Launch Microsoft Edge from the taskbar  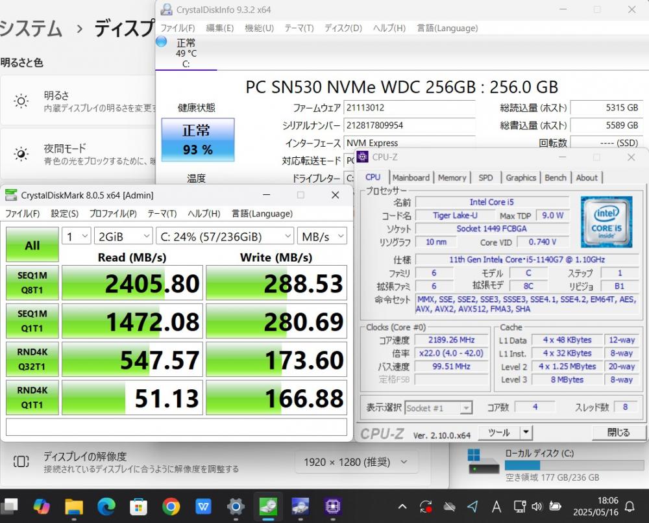click(x=106, y=506)
